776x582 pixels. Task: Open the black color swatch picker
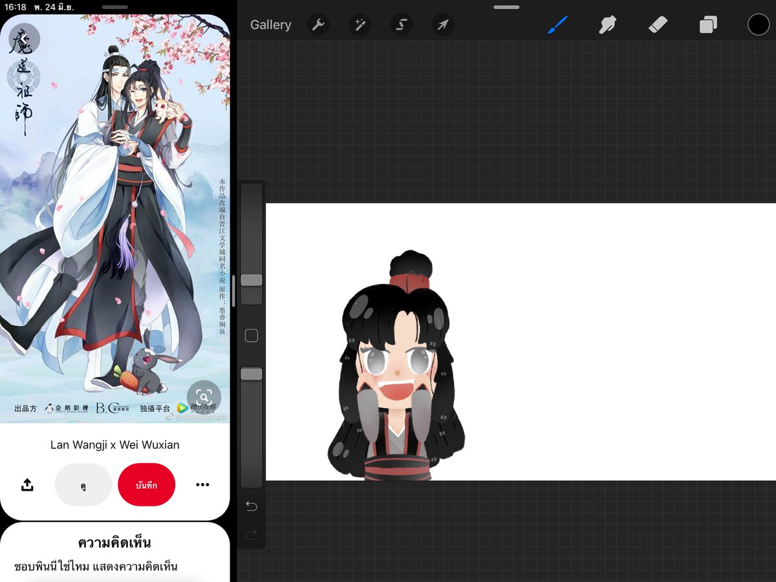coord(759,25)
